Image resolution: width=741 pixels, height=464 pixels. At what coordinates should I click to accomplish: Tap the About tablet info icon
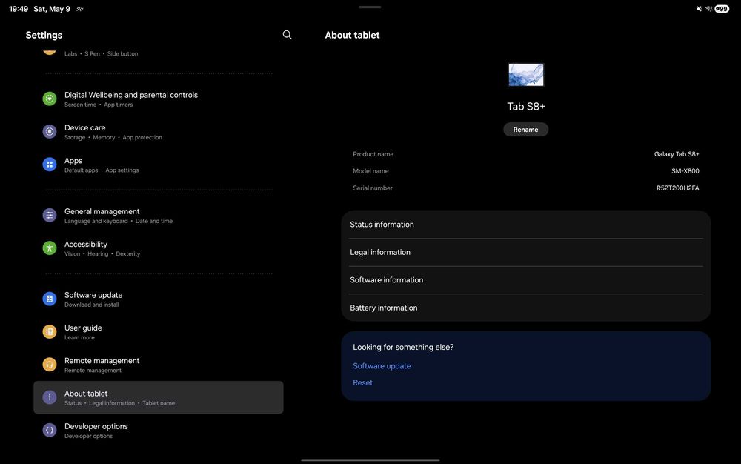pos(50,397)
